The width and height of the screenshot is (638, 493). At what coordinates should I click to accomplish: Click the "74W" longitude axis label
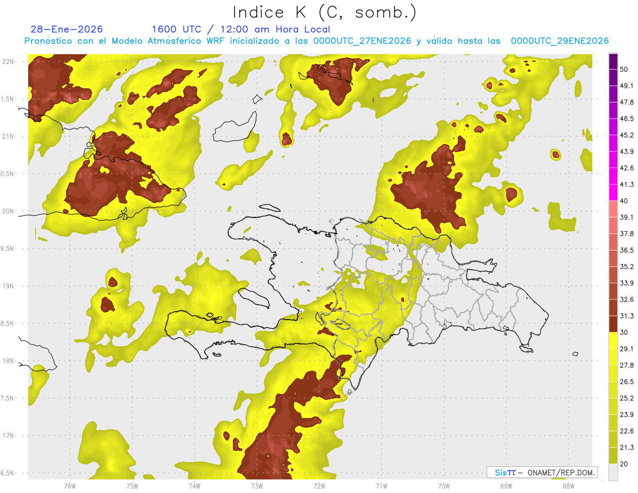click(194, 485)
